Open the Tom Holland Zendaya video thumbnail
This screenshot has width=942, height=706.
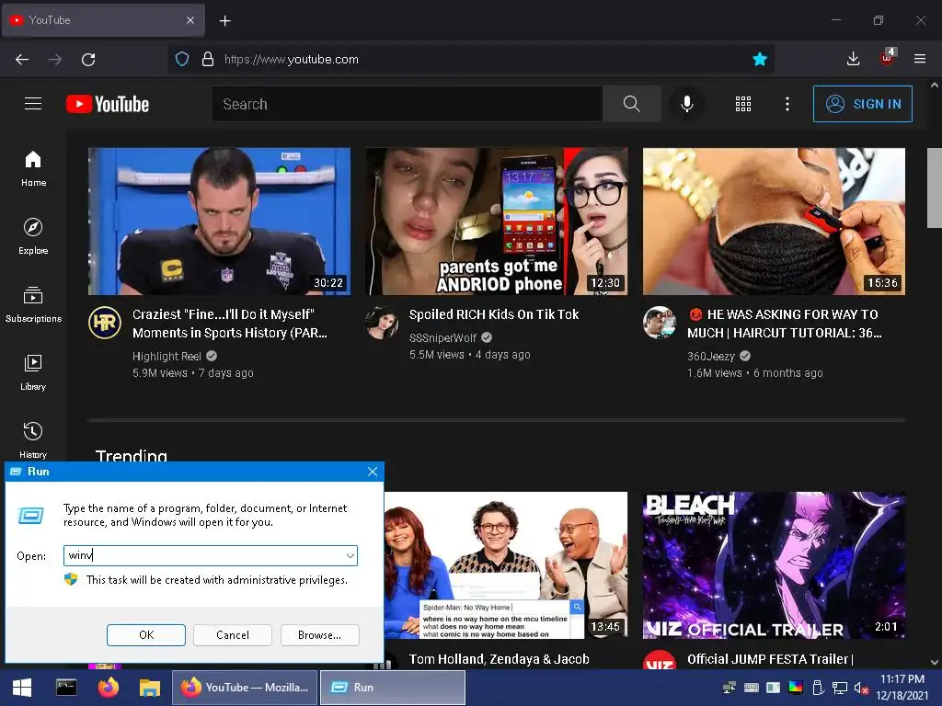(506, 565)
